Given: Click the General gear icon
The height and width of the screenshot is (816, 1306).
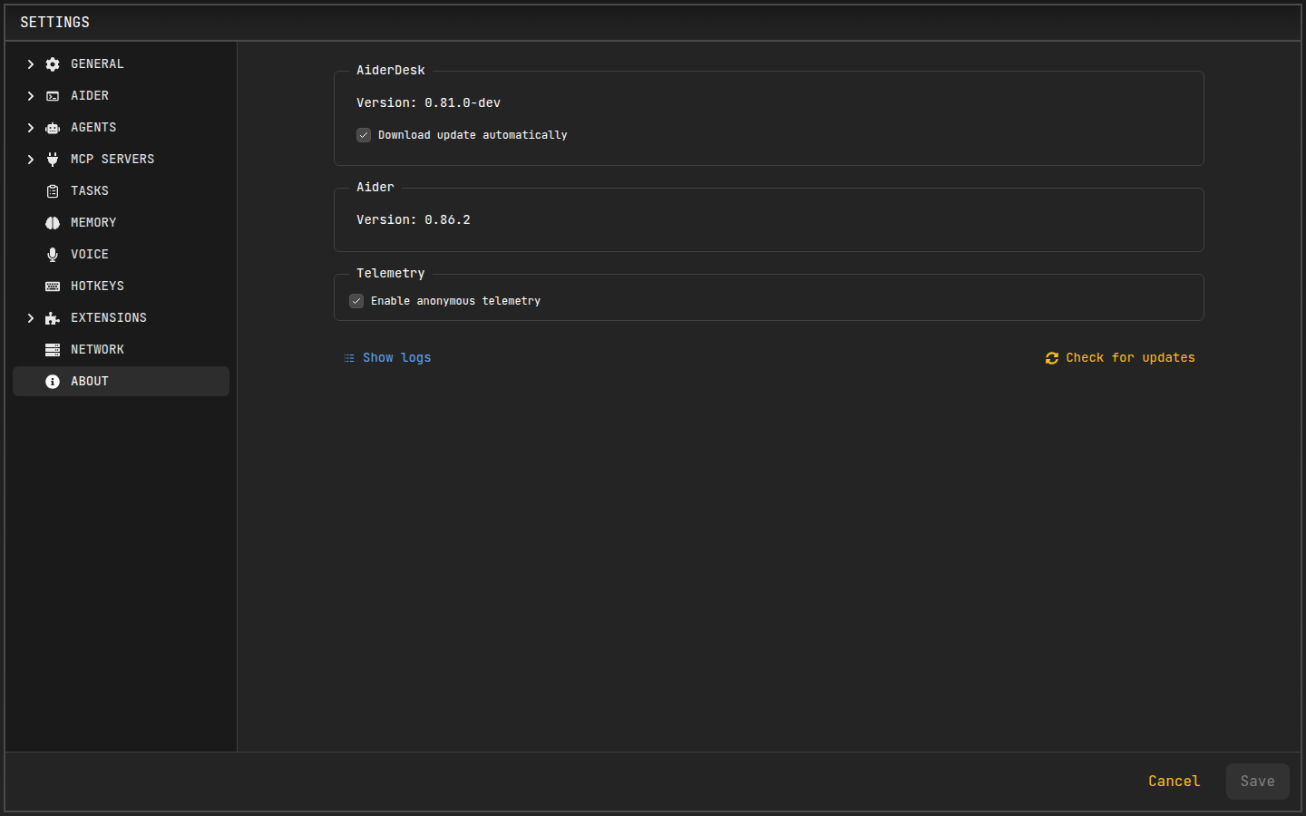Looking at the screenshot, I should [x=53, y=64].
